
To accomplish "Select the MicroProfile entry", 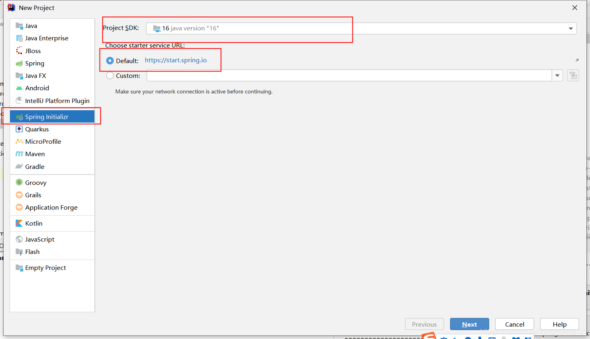I will [52, 142].
